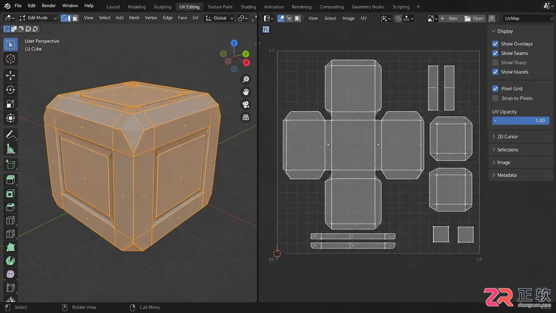Select the Annotate pencil tool
Viewport: 556px width, 313px height.
coord(10,134)
